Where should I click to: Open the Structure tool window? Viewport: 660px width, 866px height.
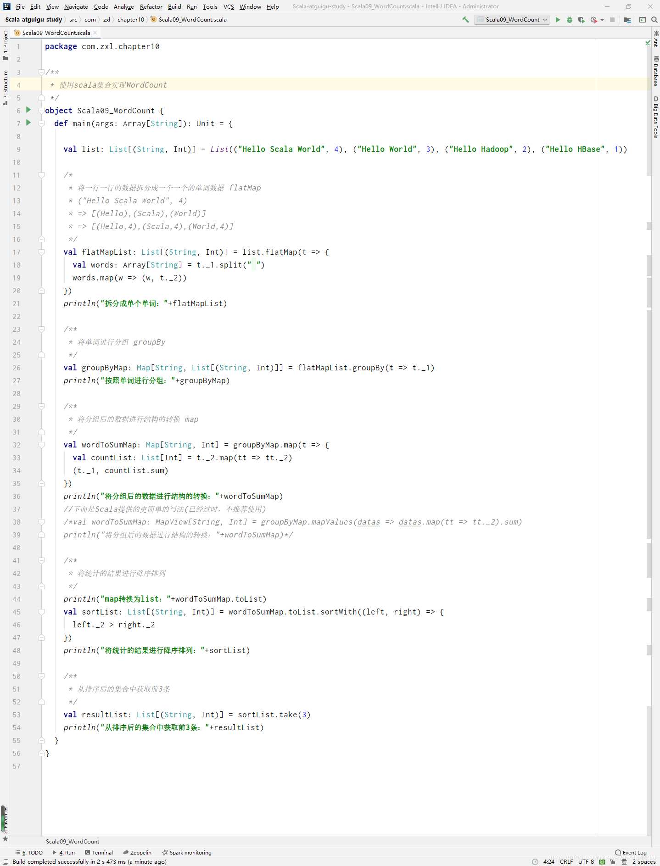[x=6, y=87]
